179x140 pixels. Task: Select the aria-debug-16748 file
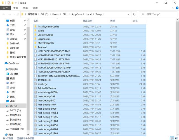(x=90, y=92)
